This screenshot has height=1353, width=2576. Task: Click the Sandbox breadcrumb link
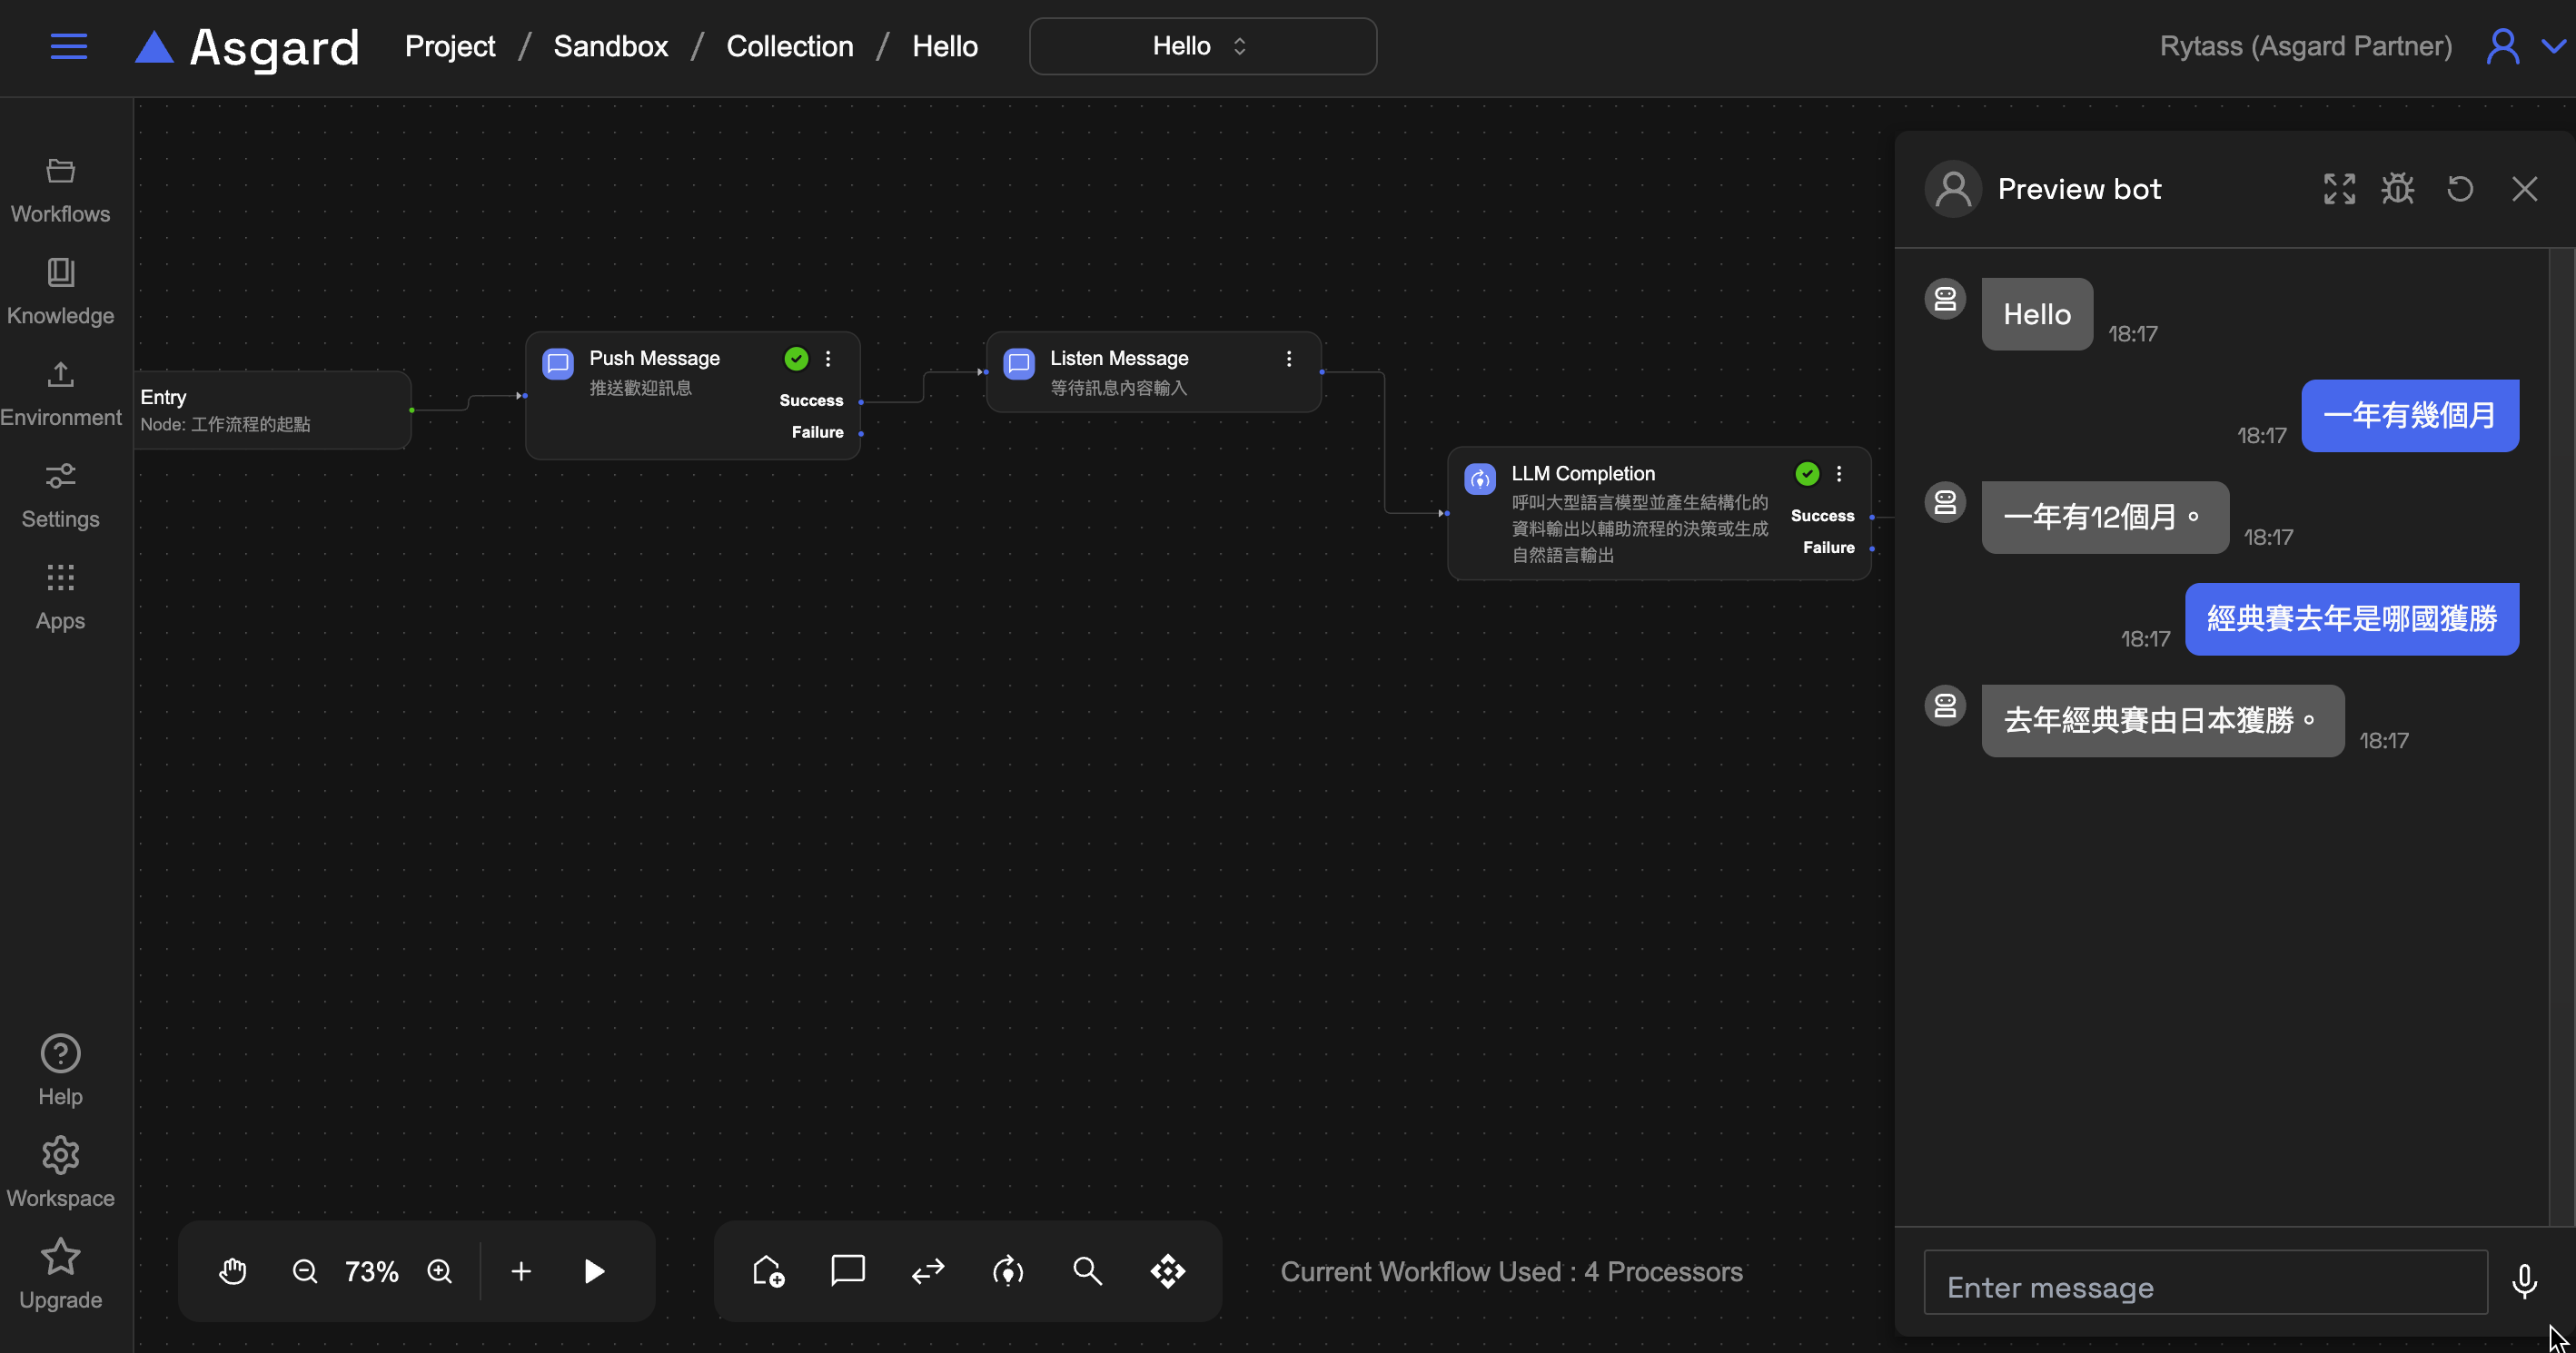610,46
